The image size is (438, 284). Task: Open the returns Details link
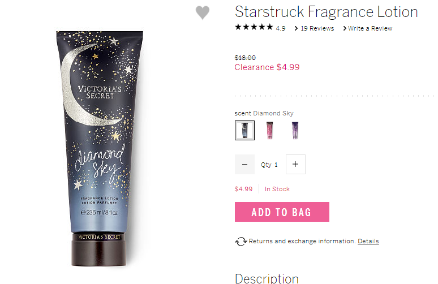coord(368,241)
